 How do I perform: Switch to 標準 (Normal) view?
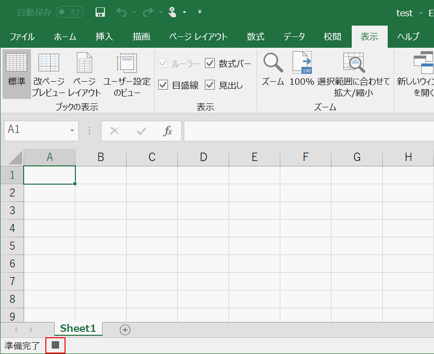pos(16,74)
